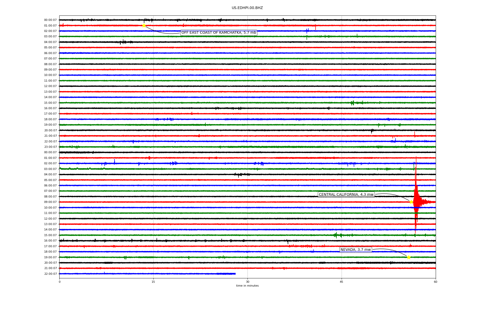Click the 45 minute x-axis tick label

tap(341, 282)
